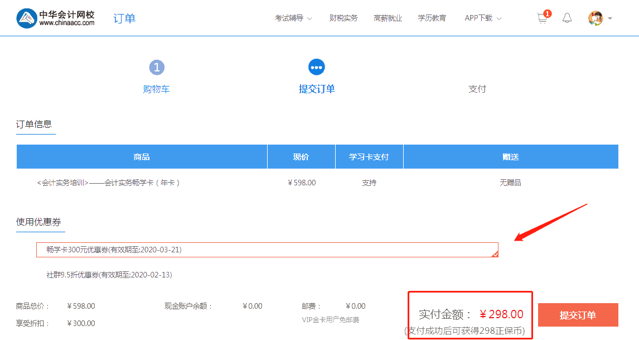Click the 无赠品 cell
Image resolution: width=639 pixels, height=340 pixels.
511,183
